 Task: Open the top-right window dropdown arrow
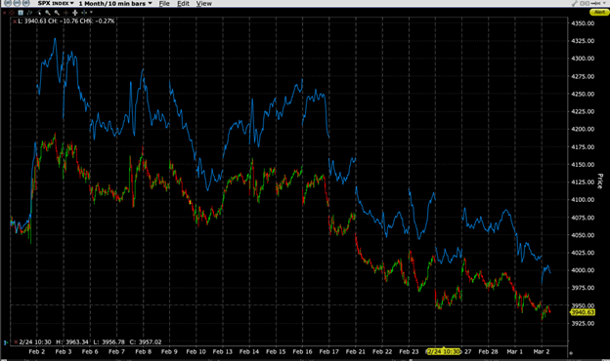pyautogui.click(x=604, y=3)
